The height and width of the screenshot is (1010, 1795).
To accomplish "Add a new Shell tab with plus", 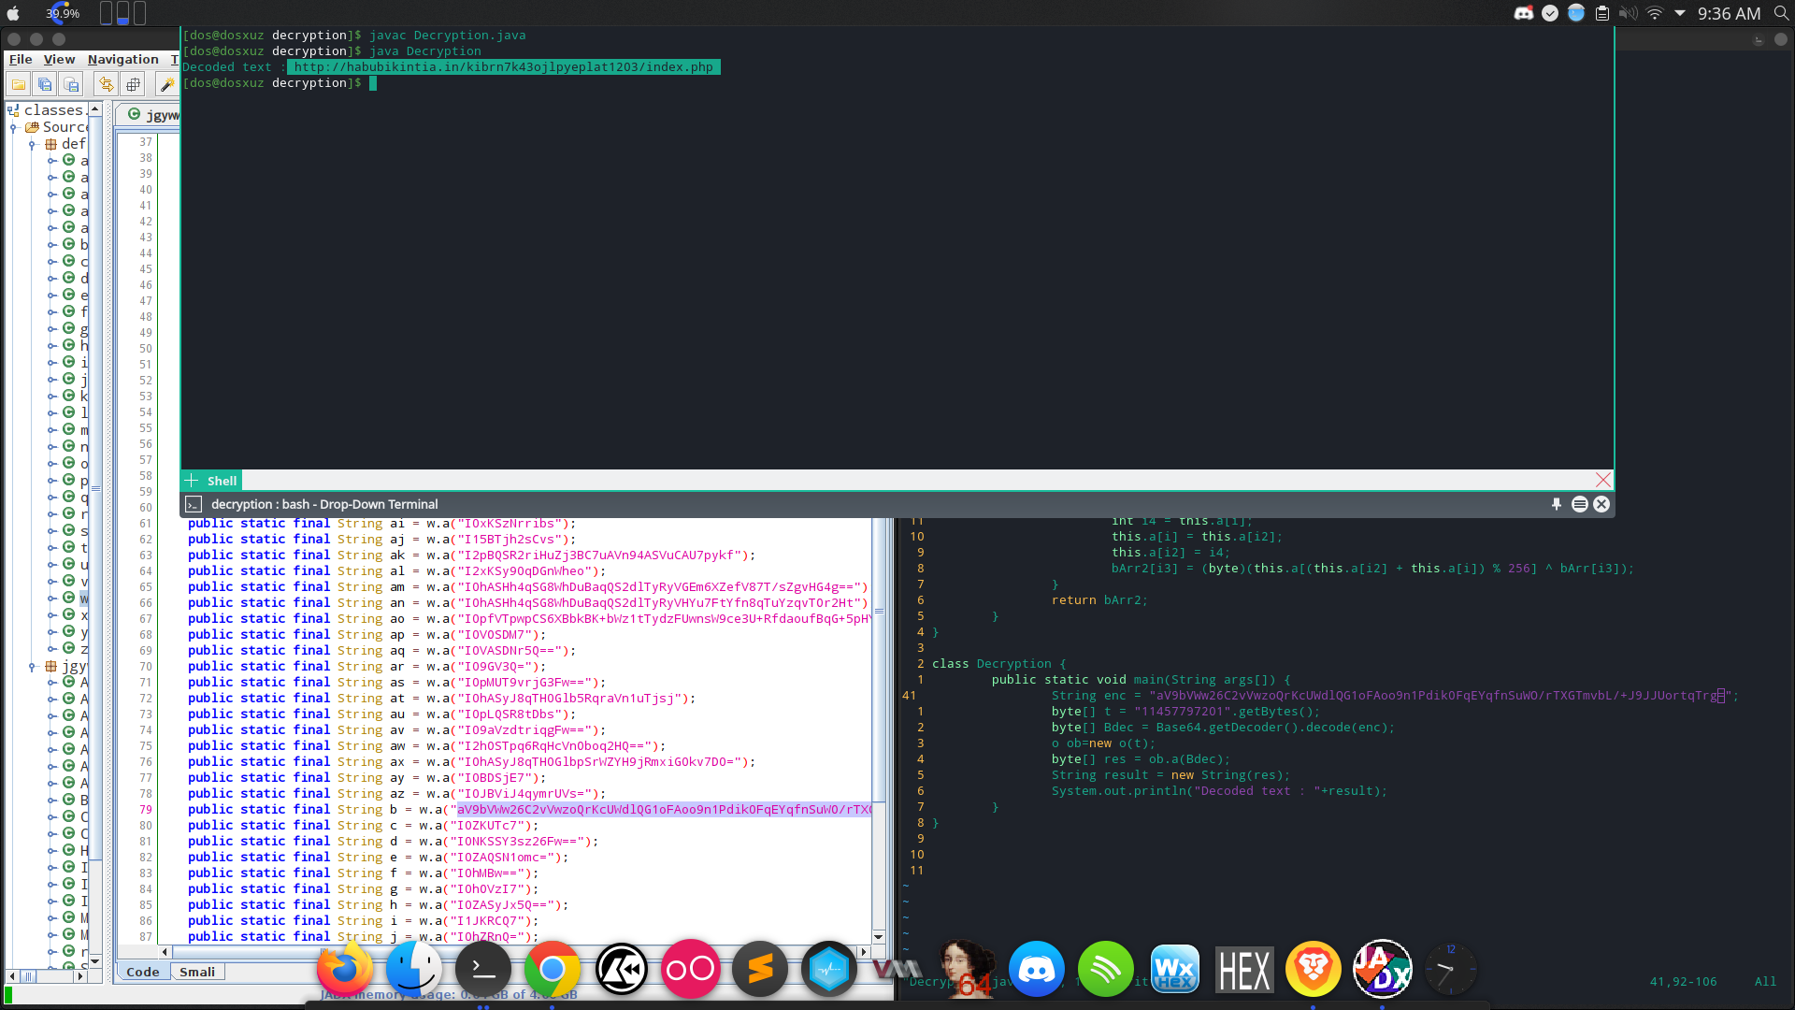I will [x=192, y=481].
